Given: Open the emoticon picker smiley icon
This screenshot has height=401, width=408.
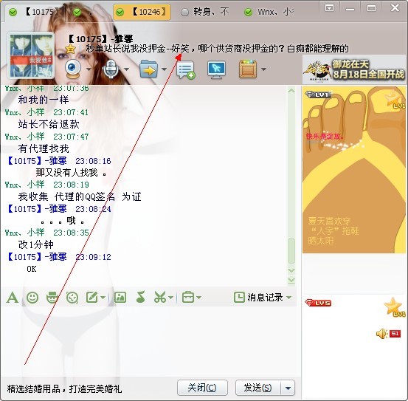Looking at the screenshot, I should pos(32,298).
